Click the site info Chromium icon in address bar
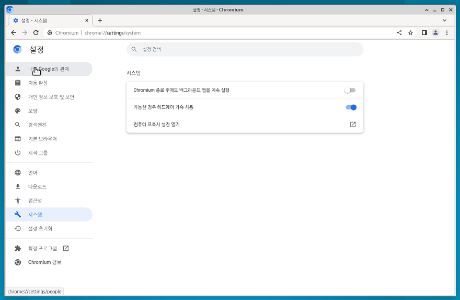The height and width of the screenshot is (300, 460). click(50, 32)
